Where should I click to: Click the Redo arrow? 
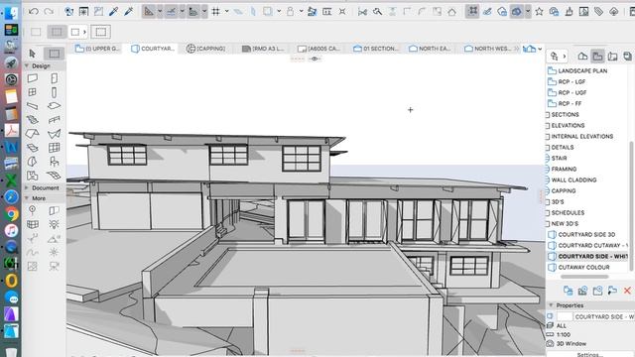tap(49, 11)
